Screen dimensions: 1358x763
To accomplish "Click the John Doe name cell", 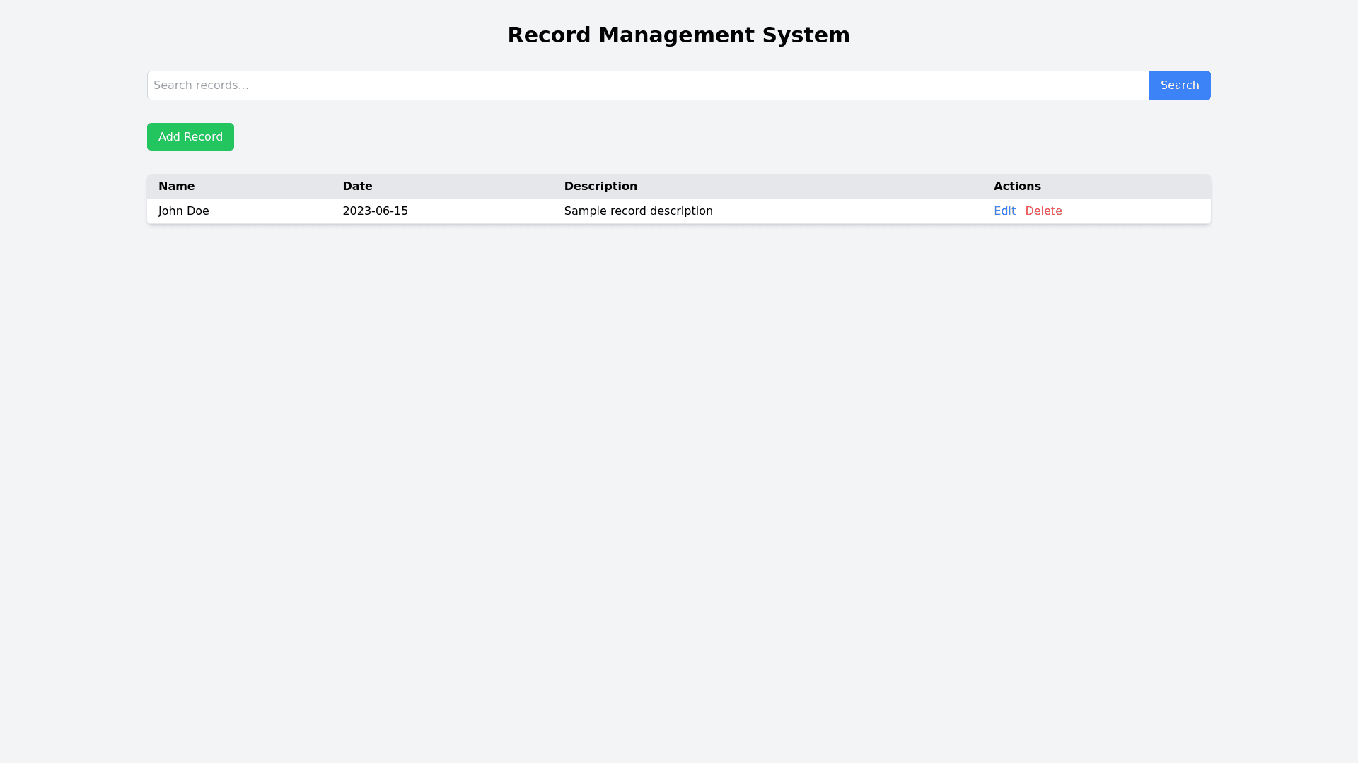I will pos(183,211).
